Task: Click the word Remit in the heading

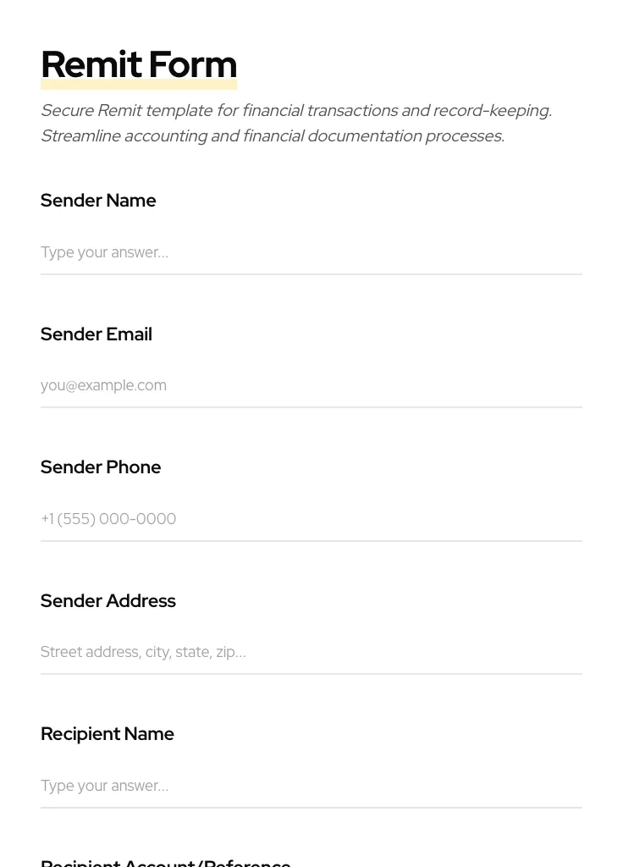Action: [91, 64]
